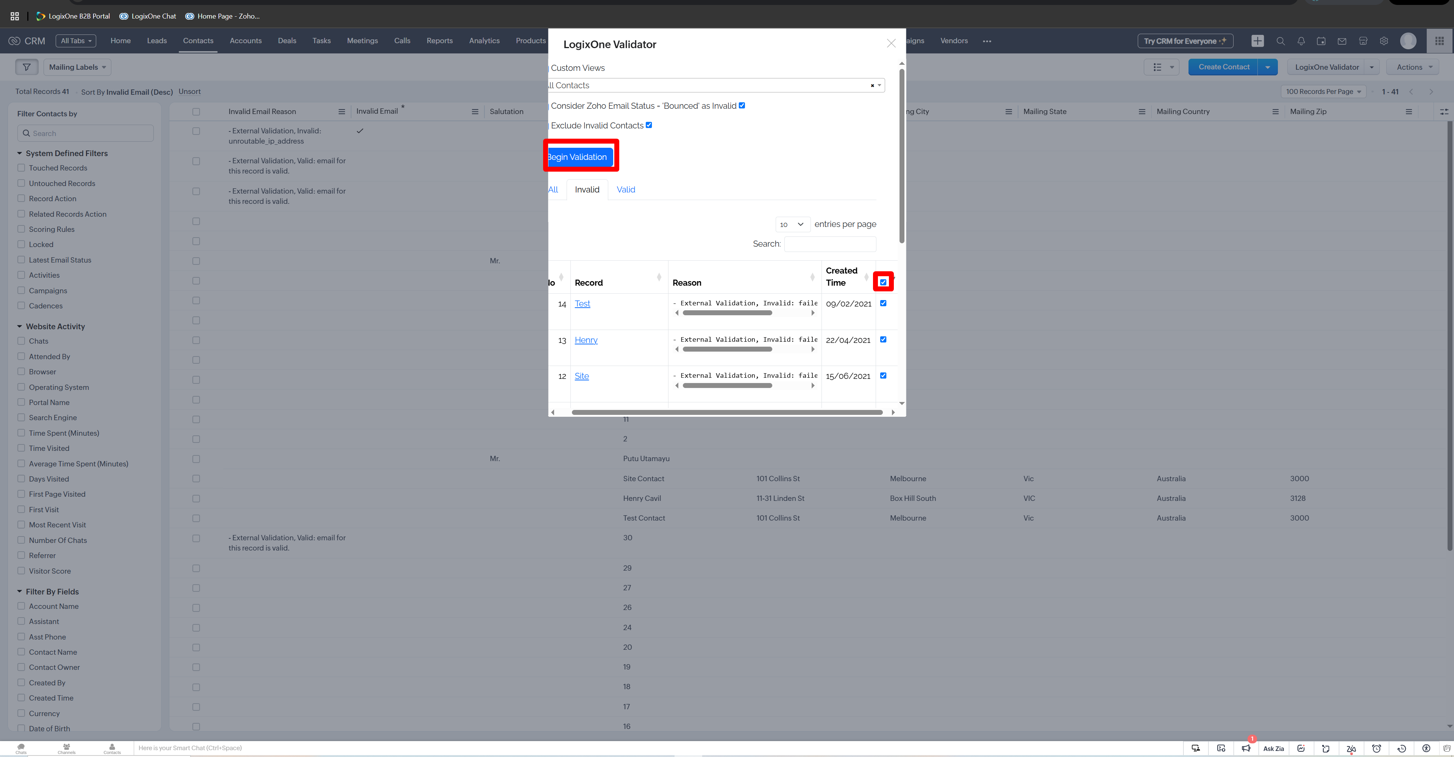The width and height of the screenshot is (1454, 757).
Task: Open the Mailing Labels view dropdown
Action: [x=77, y=67]
